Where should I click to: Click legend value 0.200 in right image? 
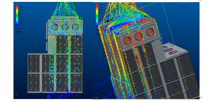tap(101, 13)
